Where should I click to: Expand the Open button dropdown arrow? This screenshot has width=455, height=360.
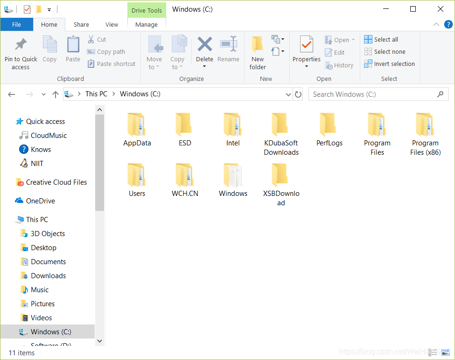click(353, 40)
